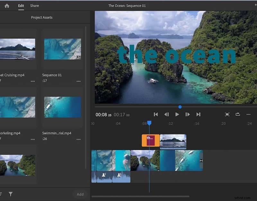Click the Home icon in the top-left corner
The image size is (257, 201).
pos(7,5)
